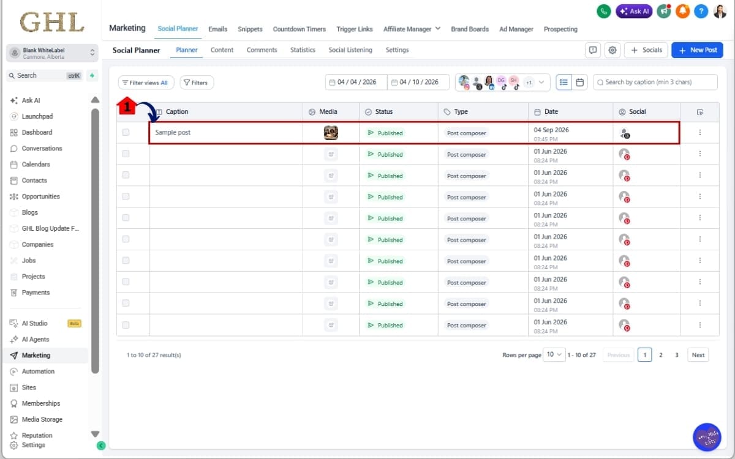The image size is (735, 459).
Task: Open AI Studio in the sidebar
Action: [34, 323]
